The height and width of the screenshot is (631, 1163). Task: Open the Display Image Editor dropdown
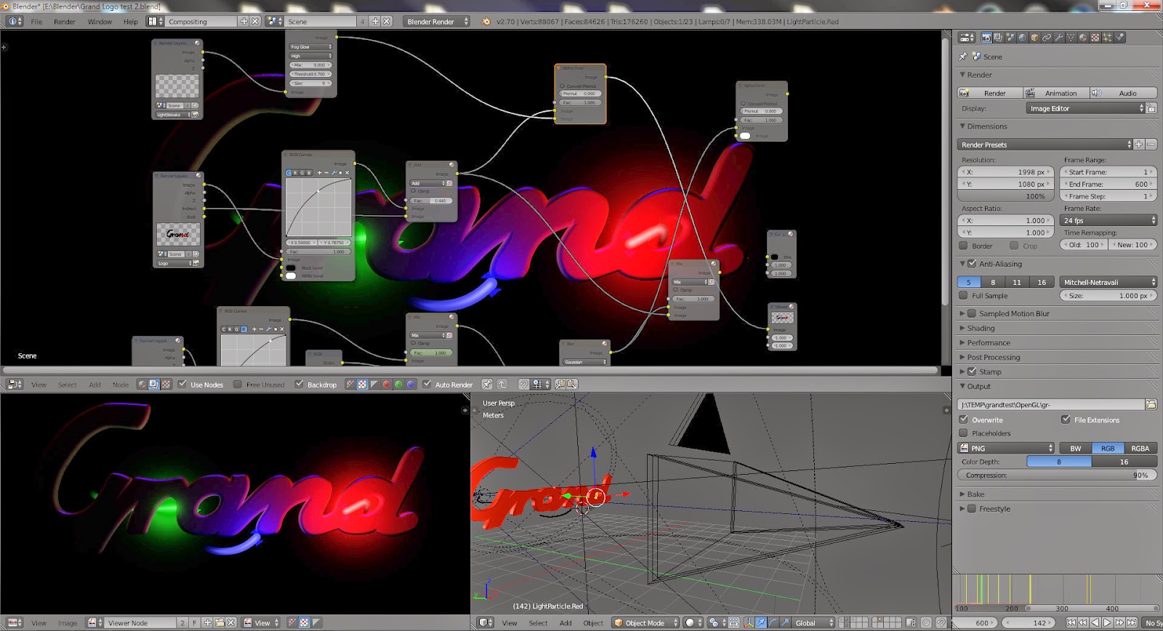coord(1085,108)
